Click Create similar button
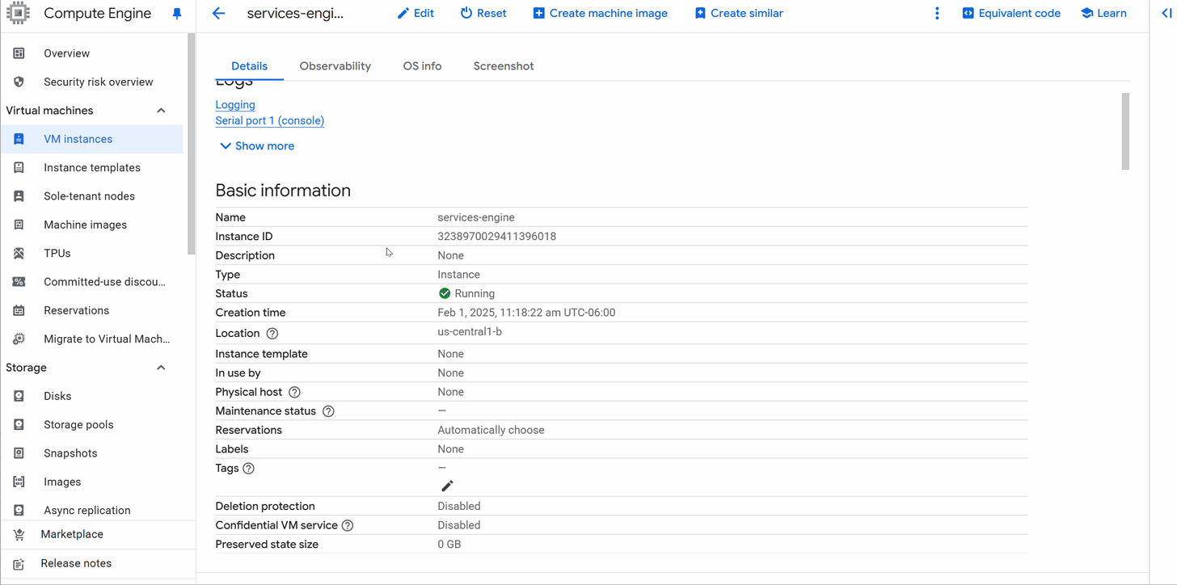1177x585 pixels. 739,13
